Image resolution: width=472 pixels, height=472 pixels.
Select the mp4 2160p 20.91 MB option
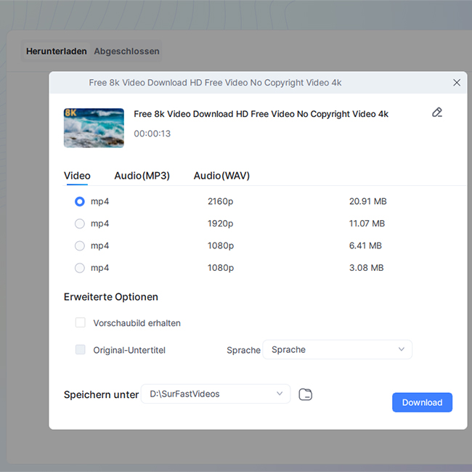80,201
